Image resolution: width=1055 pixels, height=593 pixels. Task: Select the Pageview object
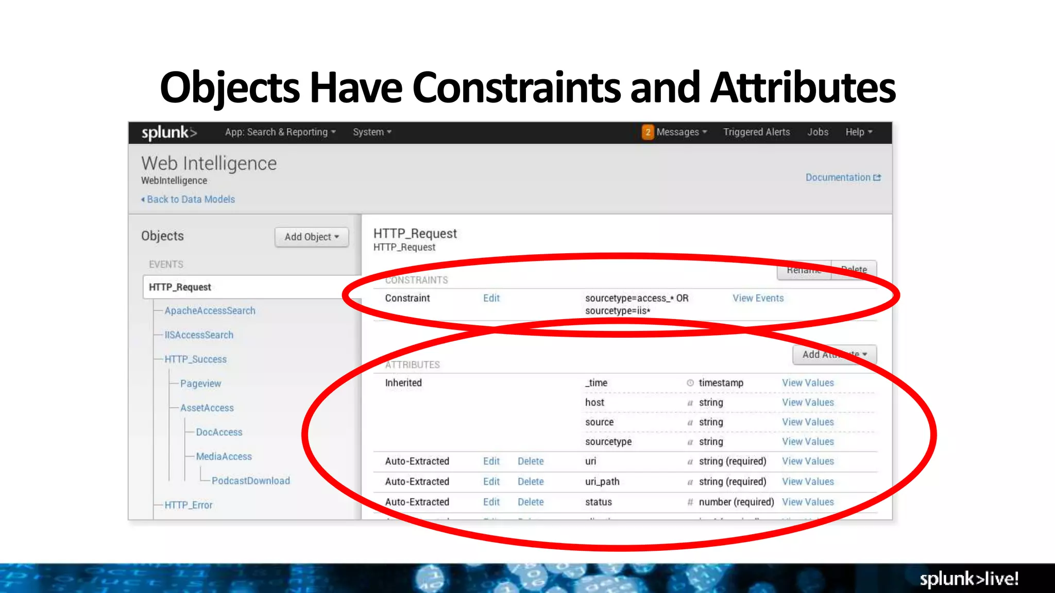200,383
